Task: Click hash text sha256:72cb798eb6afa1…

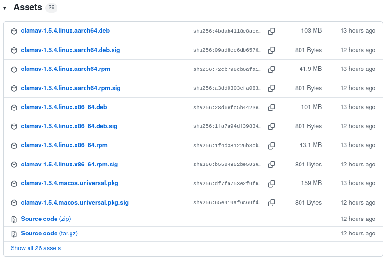Action: coord(227,69)
